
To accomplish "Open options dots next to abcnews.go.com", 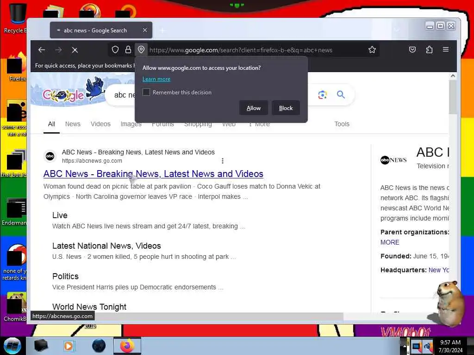I will [x=223, y=161].
